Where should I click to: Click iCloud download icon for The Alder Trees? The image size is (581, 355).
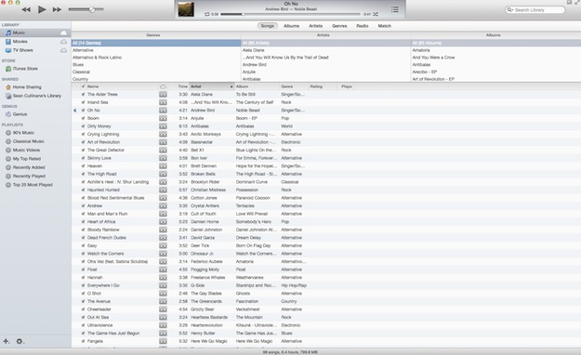click(x=163, y=95)
